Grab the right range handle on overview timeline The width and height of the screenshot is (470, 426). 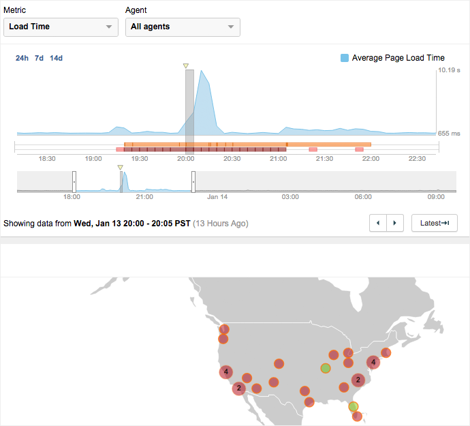click(193, 182)
